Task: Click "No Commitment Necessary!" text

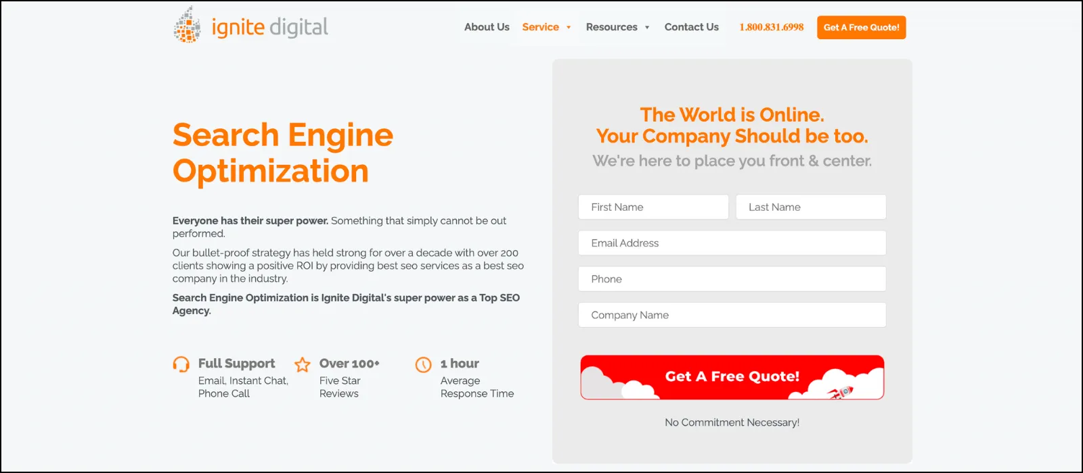Action: tap(732, 422)
